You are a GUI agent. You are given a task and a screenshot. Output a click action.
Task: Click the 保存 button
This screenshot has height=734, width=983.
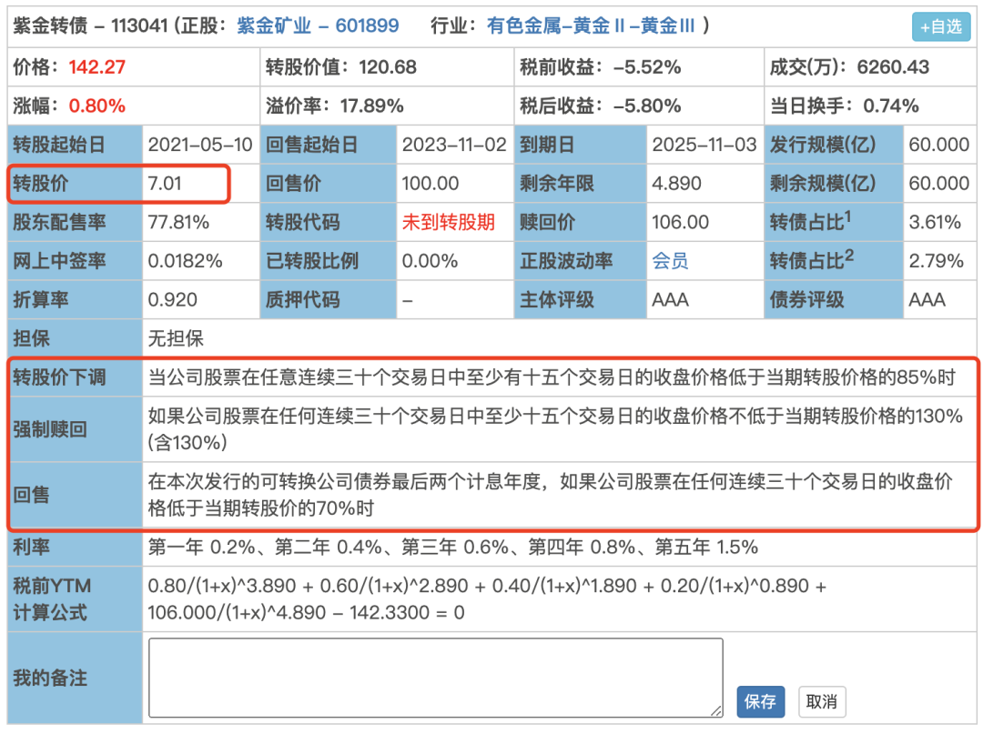tap(760, 701)
